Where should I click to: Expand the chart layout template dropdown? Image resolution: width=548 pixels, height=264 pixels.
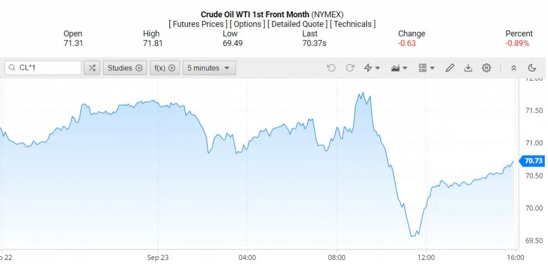tap(427, 68)
